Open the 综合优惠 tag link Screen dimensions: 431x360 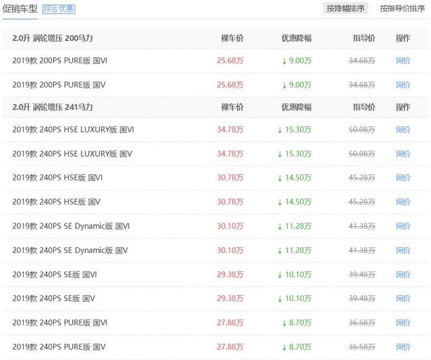[59, 9]
